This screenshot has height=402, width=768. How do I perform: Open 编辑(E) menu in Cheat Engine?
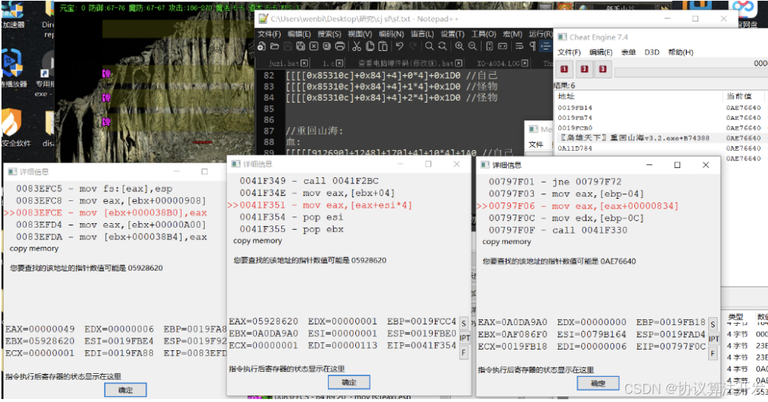pos(600,52)
